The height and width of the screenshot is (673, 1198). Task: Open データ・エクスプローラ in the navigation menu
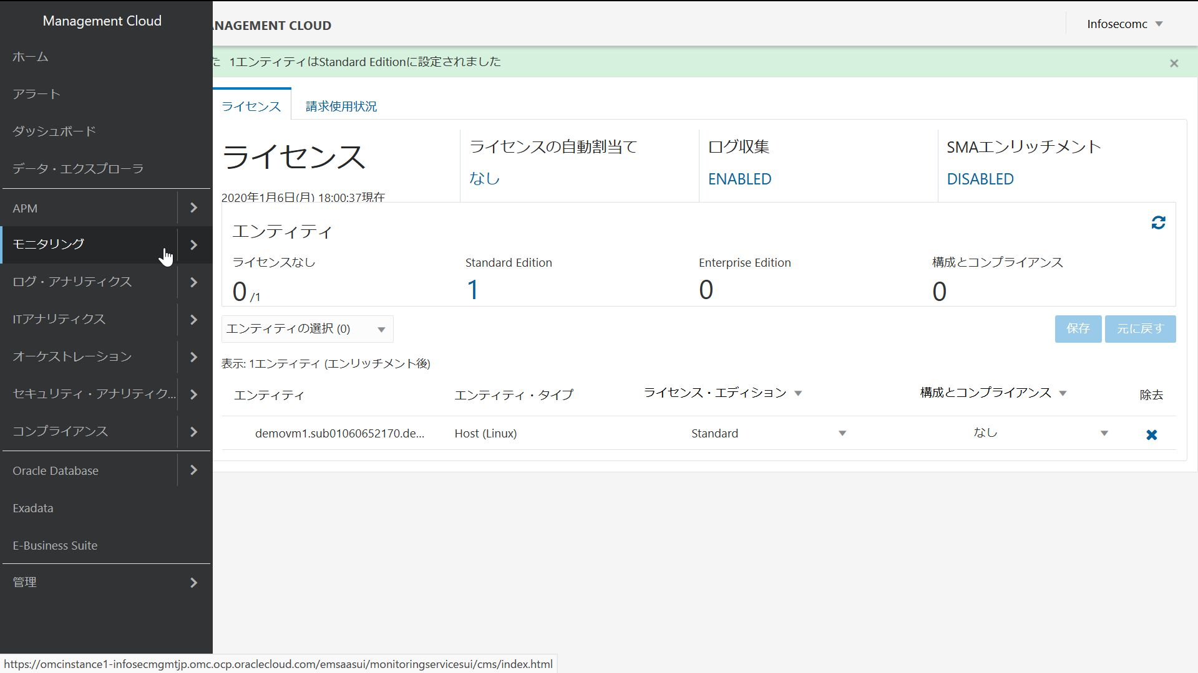click(x=78, y=169)
